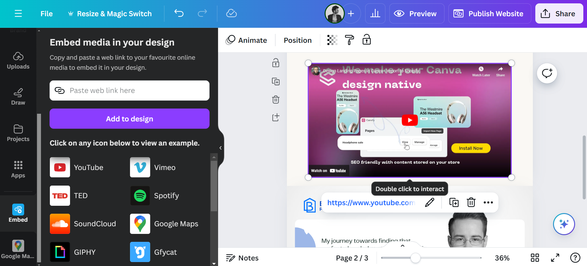This screenshot has height=266, width=587.
Task: Click the fullscreen Present arrows icon
Action: pos(555,258)
